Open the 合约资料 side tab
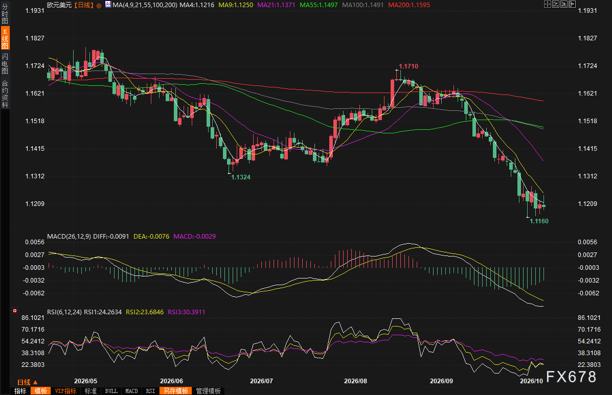The height and width of the screenshot is (395, 612). [x=5, y=94]
